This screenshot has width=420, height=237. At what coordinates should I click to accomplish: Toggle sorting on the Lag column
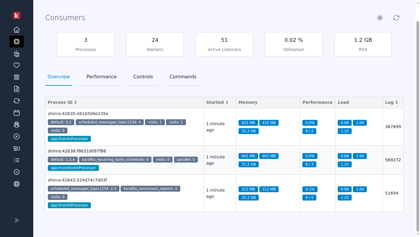(x=396, y=102)
